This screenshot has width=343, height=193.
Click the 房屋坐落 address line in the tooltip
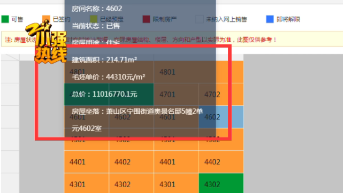(x=138, y=120)
